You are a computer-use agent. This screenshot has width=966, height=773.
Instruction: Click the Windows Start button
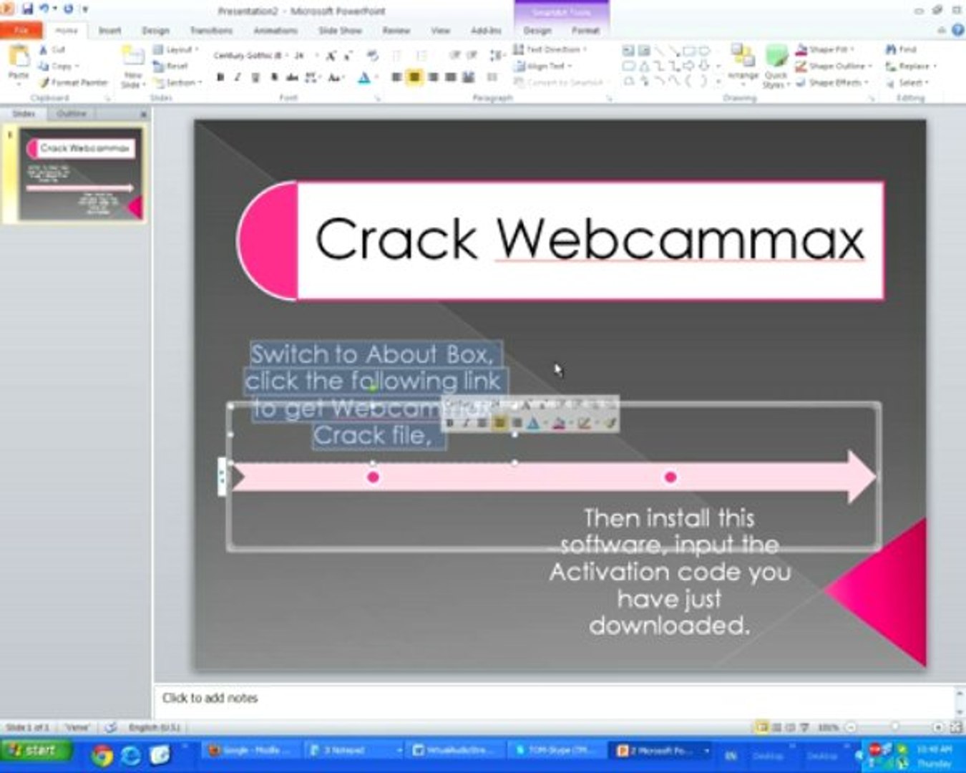click(36, 750)
